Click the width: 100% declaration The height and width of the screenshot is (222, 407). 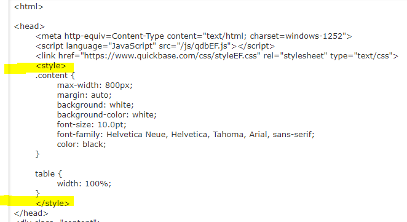click(x=84, y=184)
